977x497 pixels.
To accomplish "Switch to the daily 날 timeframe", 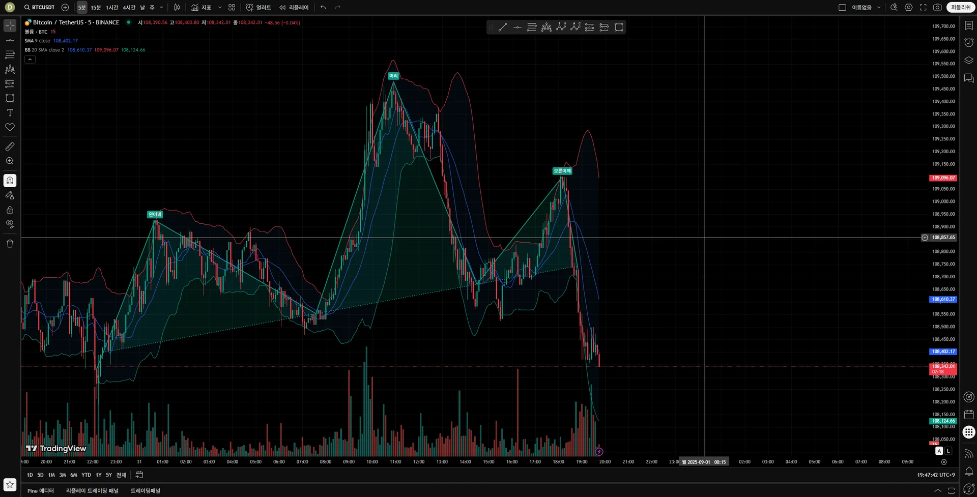I will [x=142, y=8].
